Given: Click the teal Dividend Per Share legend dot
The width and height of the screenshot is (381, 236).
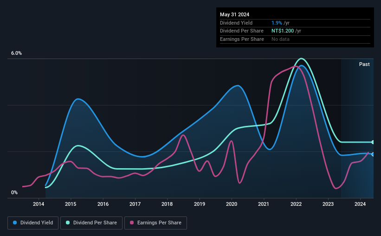Looking at the screenshot, I should pos(68,223).
